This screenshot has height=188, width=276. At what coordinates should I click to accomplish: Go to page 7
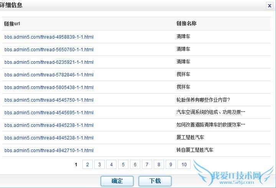click(x=147, y=164)
